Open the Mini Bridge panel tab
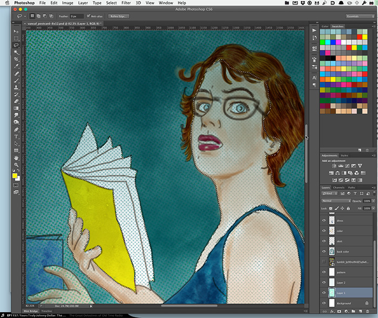378x318 pixels. click(31, 311)
